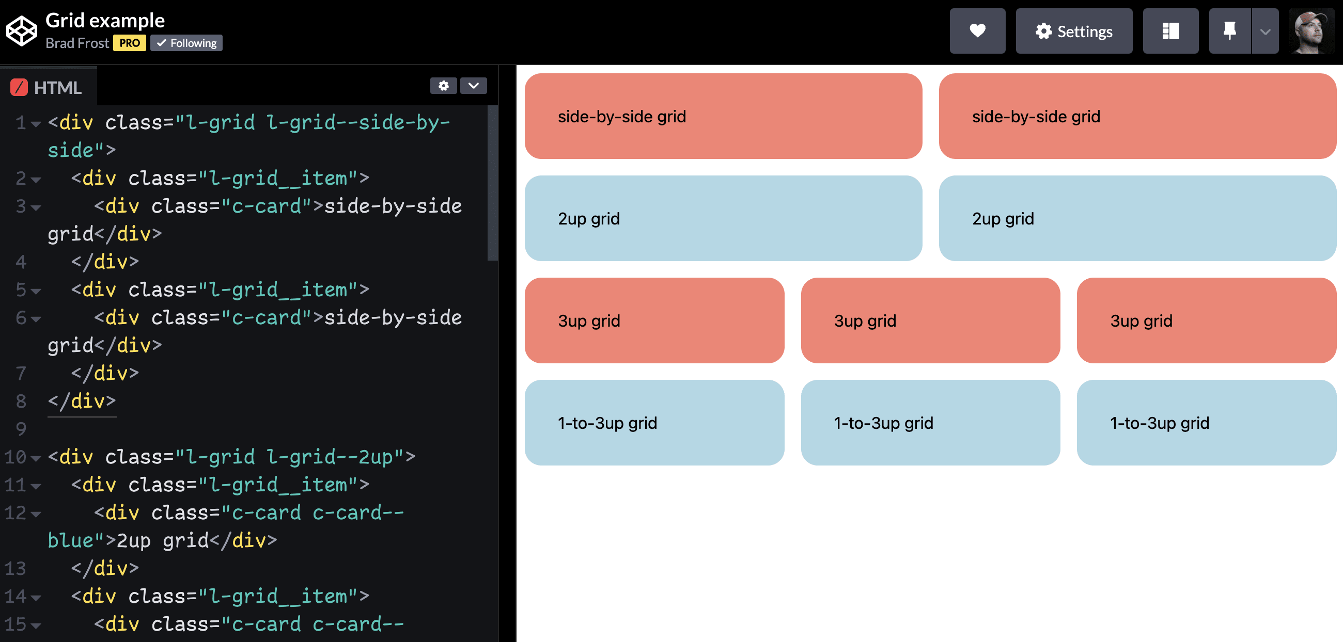Viewport: 1343px width, 642px height.
Task: Pin the Grid example pen
Action: coord(1229,31)
